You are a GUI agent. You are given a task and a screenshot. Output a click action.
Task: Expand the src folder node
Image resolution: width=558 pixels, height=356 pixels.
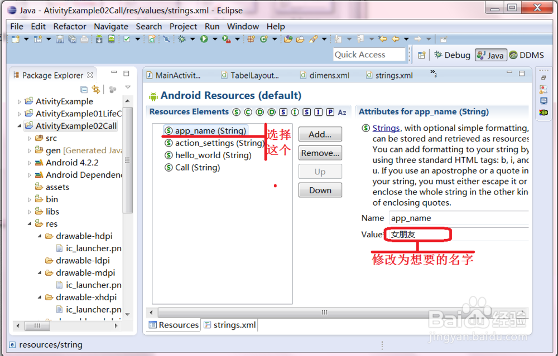[x=30, y=139]
